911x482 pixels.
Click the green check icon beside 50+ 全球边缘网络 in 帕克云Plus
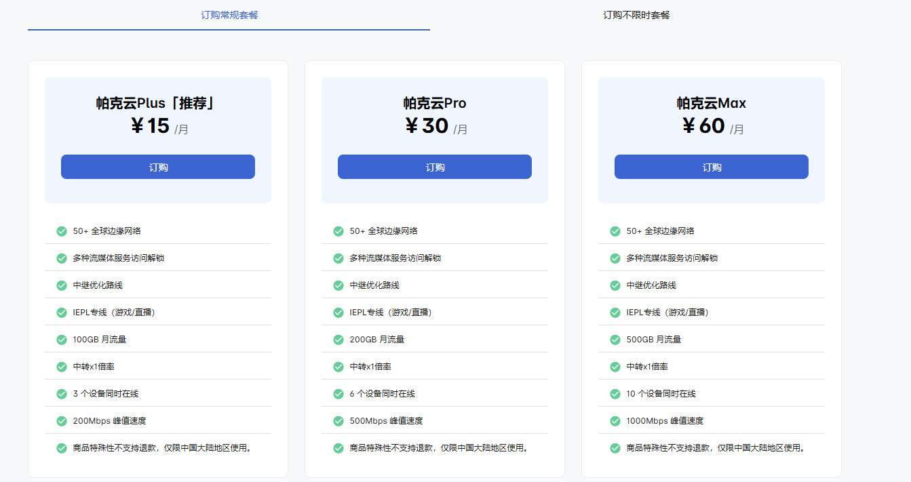click(x=61, y=230)
